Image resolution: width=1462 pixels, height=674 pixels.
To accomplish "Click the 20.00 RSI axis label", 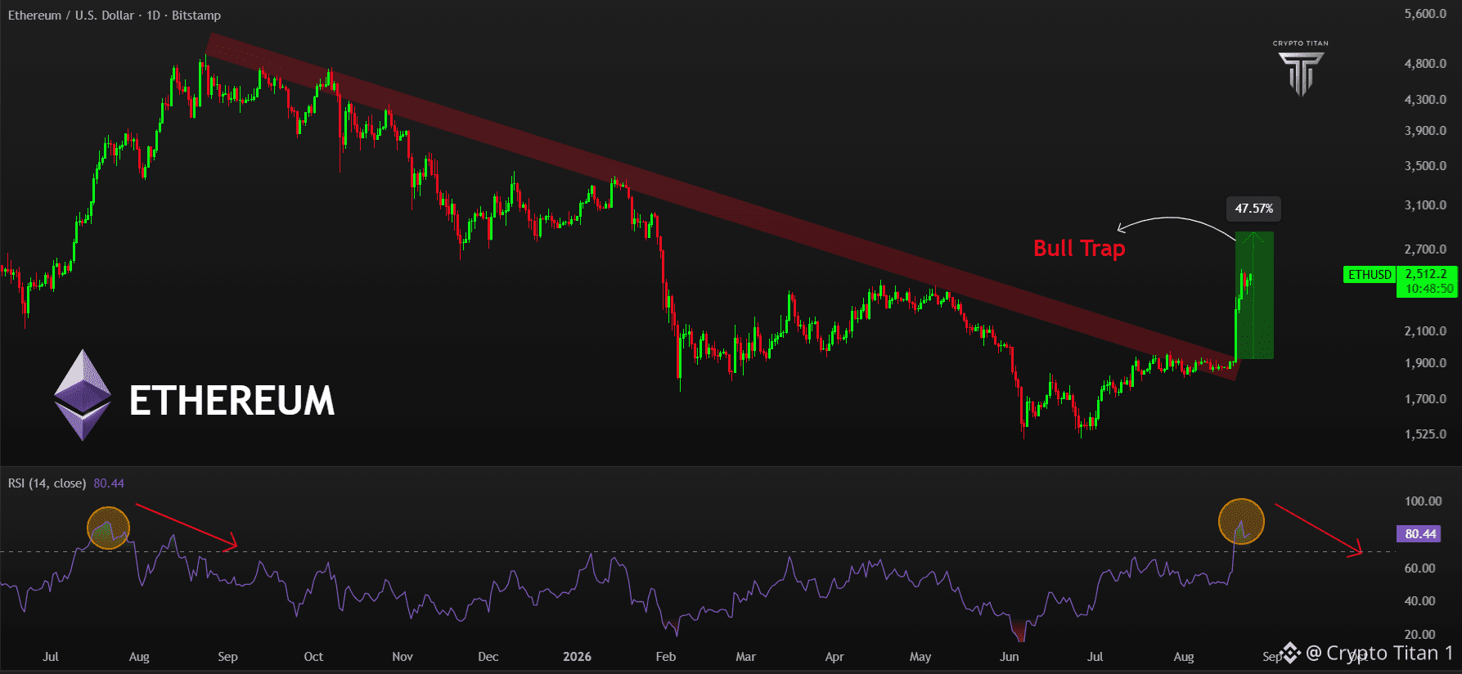I will (x=1419, y=635).
